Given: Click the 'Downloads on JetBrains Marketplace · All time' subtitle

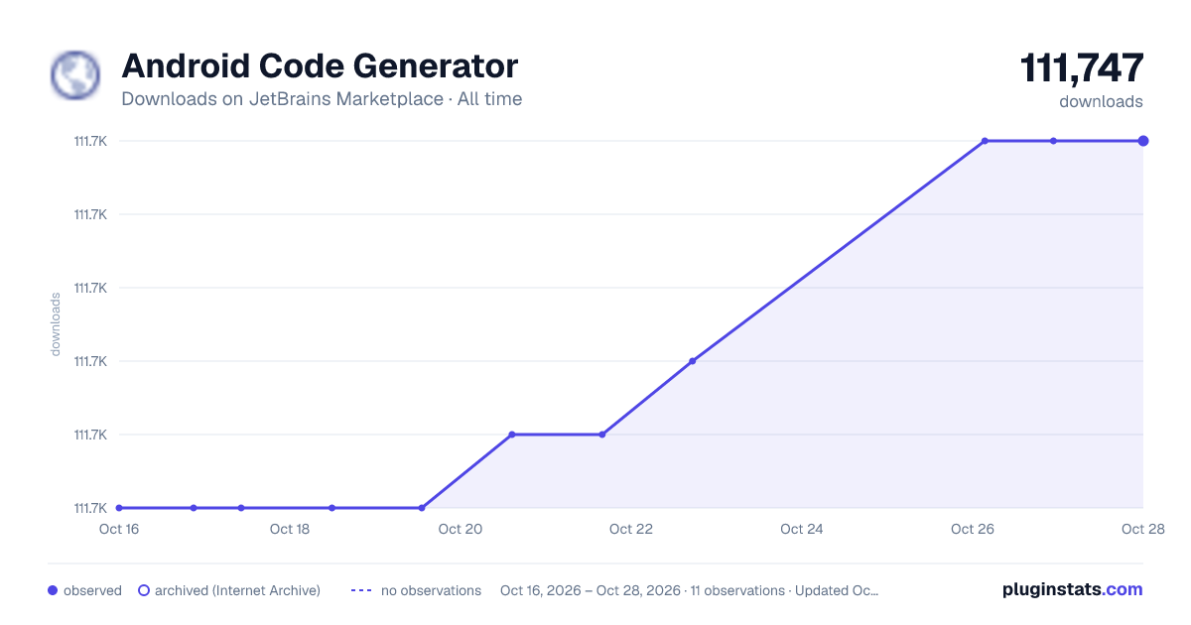Looking at the screenshot, I should click(322, 99).
